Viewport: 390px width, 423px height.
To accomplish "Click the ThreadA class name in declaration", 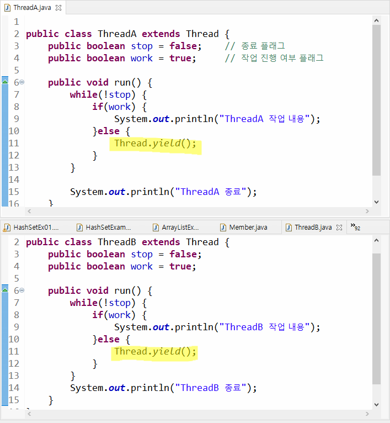I will [117, 34].
